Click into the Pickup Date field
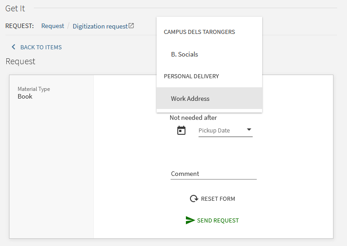 click(225, 130)
